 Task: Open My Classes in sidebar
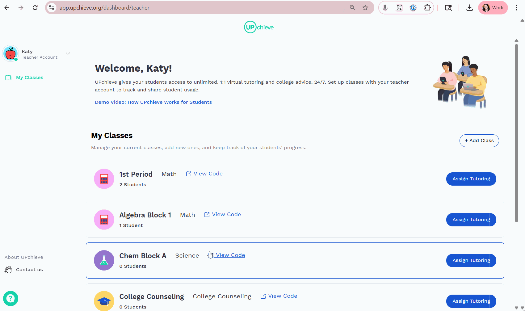[30, 78]
